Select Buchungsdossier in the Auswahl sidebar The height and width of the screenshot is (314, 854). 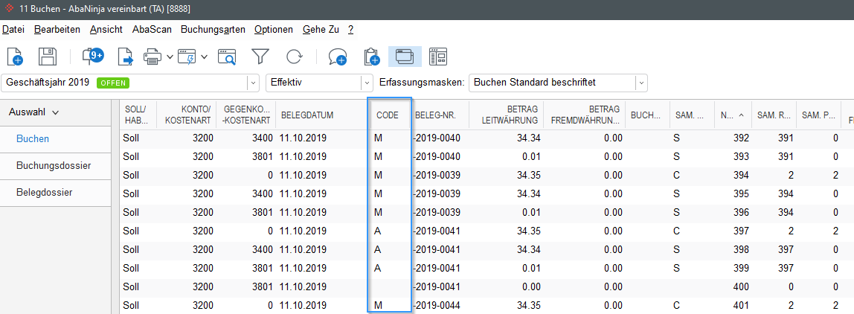(x=54, y=166)
